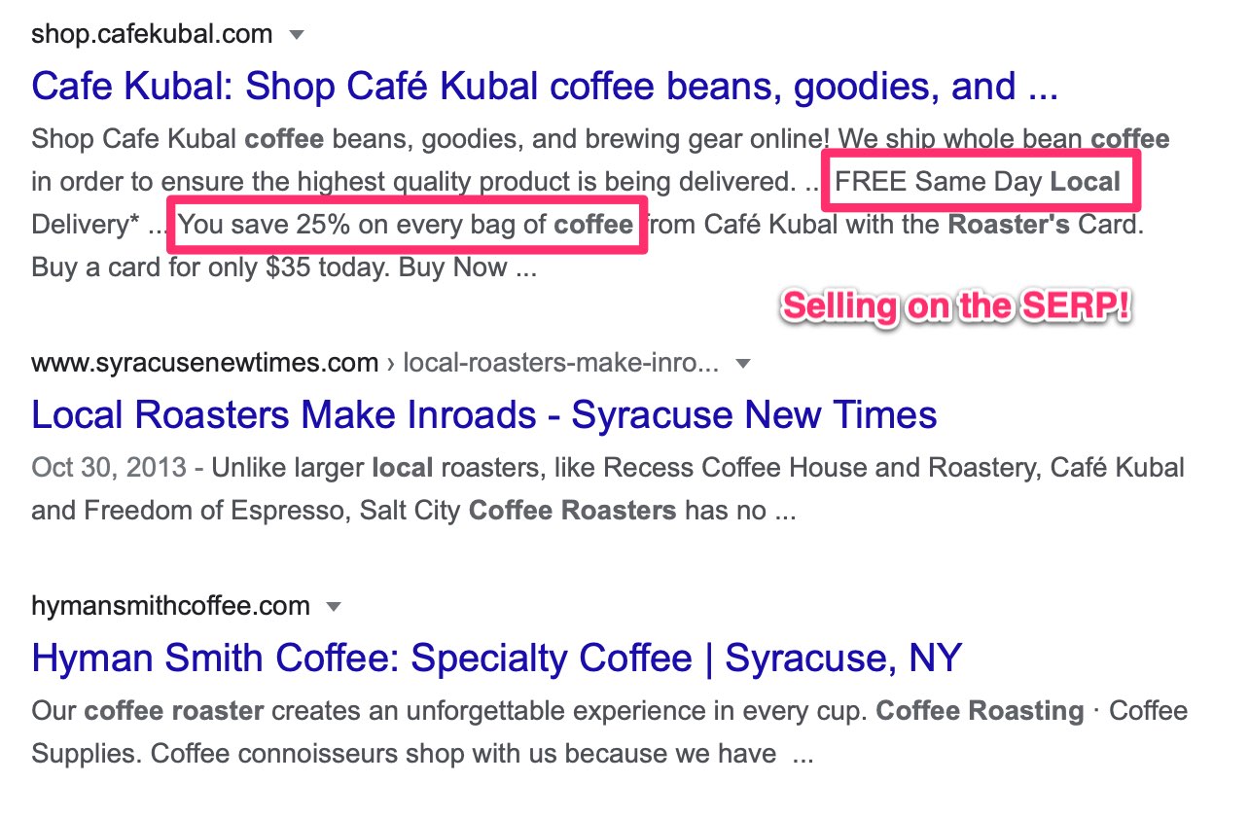Click the highlighted "FREE Same Day Local" box
The image size is (1249, 819).
(979, 181)
